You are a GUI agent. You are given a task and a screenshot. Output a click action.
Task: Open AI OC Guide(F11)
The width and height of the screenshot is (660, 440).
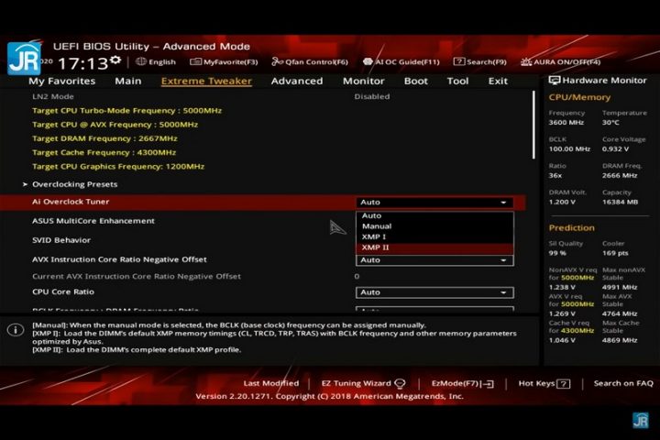pos(401,62)
